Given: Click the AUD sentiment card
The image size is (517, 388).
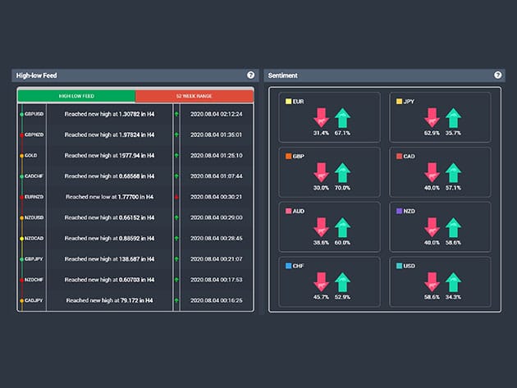Looking at the screenshot, I should (x=330, y=226).
